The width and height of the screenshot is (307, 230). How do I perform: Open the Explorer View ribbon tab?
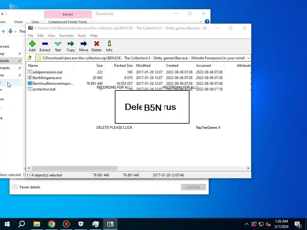tap(35, 22)
